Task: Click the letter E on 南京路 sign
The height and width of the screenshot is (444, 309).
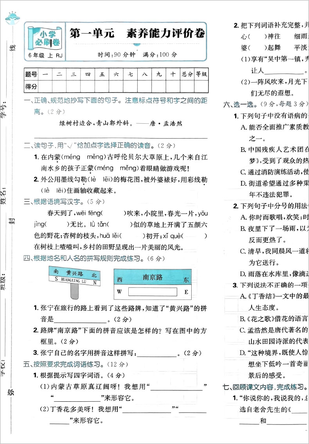Action: point(186,292)
